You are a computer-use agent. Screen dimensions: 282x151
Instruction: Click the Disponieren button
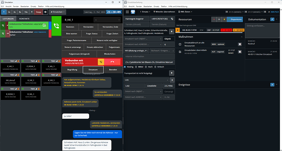click(235, 20)
